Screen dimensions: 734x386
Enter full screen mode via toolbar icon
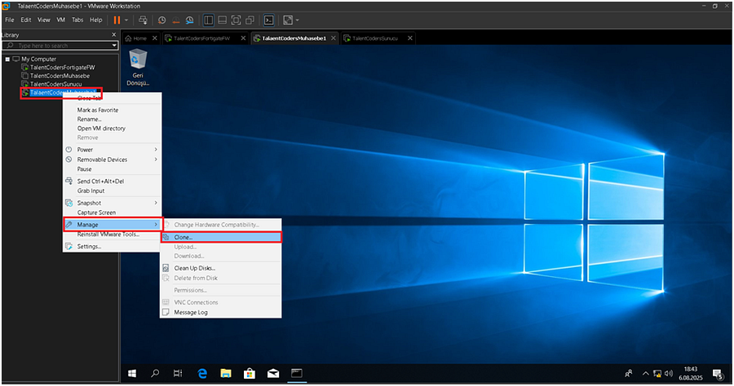pyautogui.click(x=237, y=20)
